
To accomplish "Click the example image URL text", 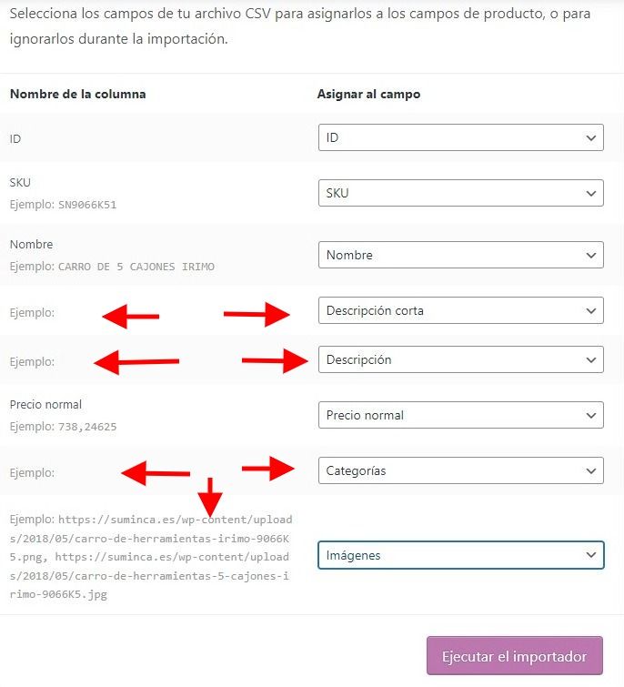I will tap(151, 557).
